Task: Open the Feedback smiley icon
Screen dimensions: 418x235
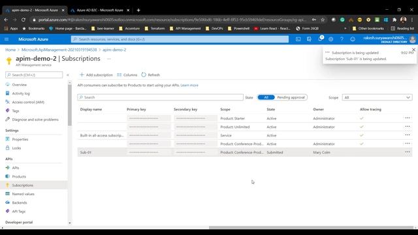Action: click(353, 39)
